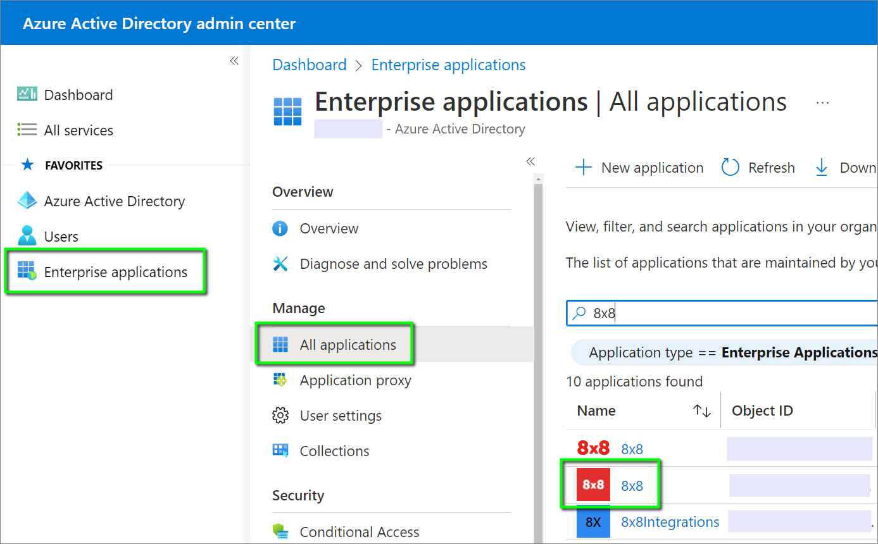Select All applications under Manage
878x544 pixels.
[348, 345]
